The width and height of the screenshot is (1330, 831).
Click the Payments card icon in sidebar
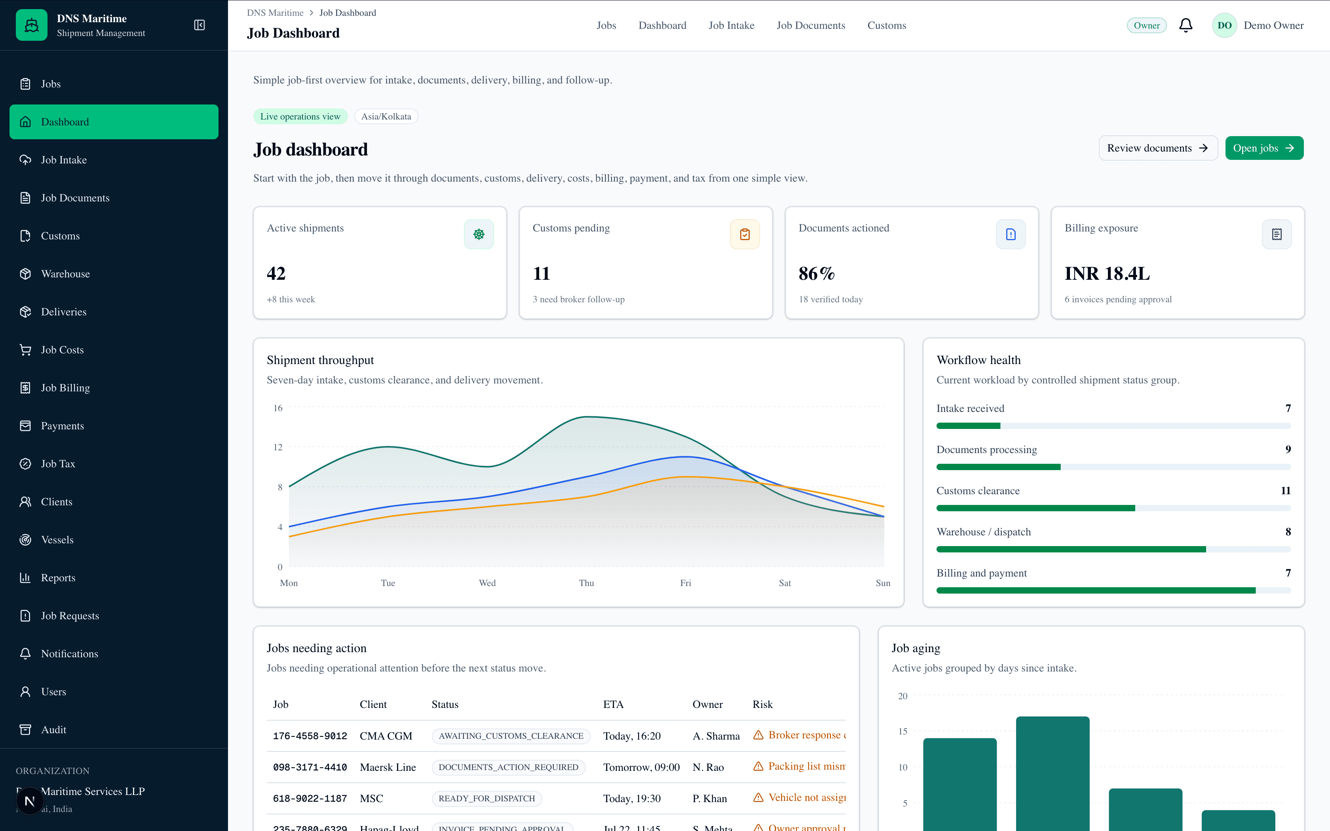[25, 426]
